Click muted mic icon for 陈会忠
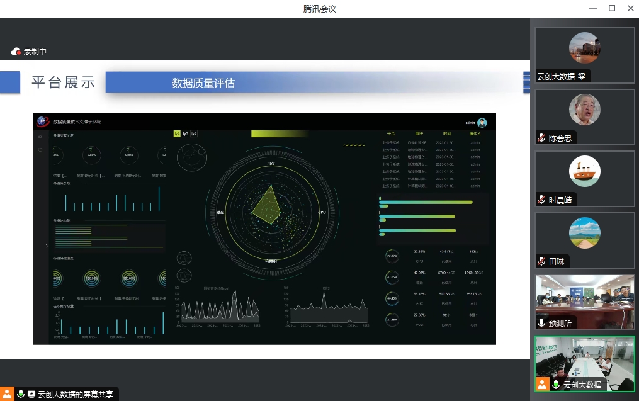 coord(541,138)
